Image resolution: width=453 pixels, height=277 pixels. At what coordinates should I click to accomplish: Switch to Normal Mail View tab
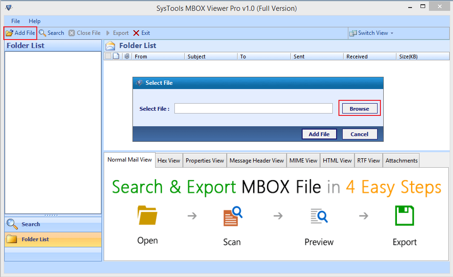click(130, 160)
